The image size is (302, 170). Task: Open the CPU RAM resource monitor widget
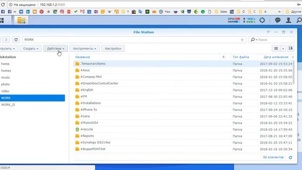(234, 20)
